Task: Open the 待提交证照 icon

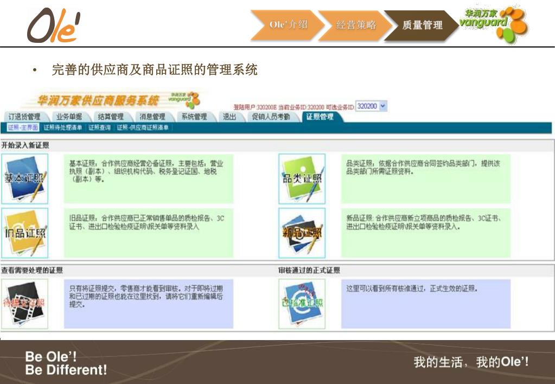Action: coord(25,304)
